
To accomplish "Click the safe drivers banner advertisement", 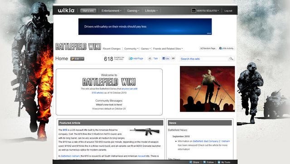I will click(x=145, y=26).
